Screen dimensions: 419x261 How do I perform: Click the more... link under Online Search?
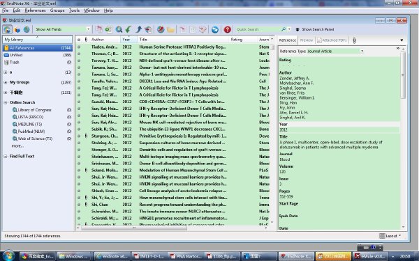click(17, 146)
